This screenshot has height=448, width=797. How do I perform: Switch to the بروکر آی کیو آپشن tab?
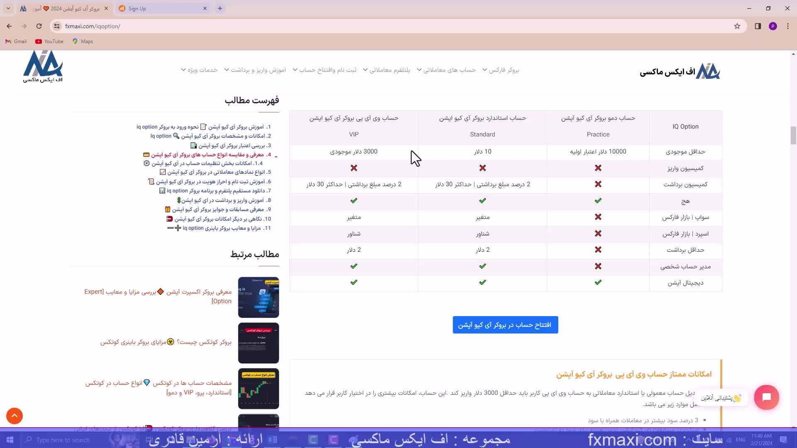(x=62, y=8)
